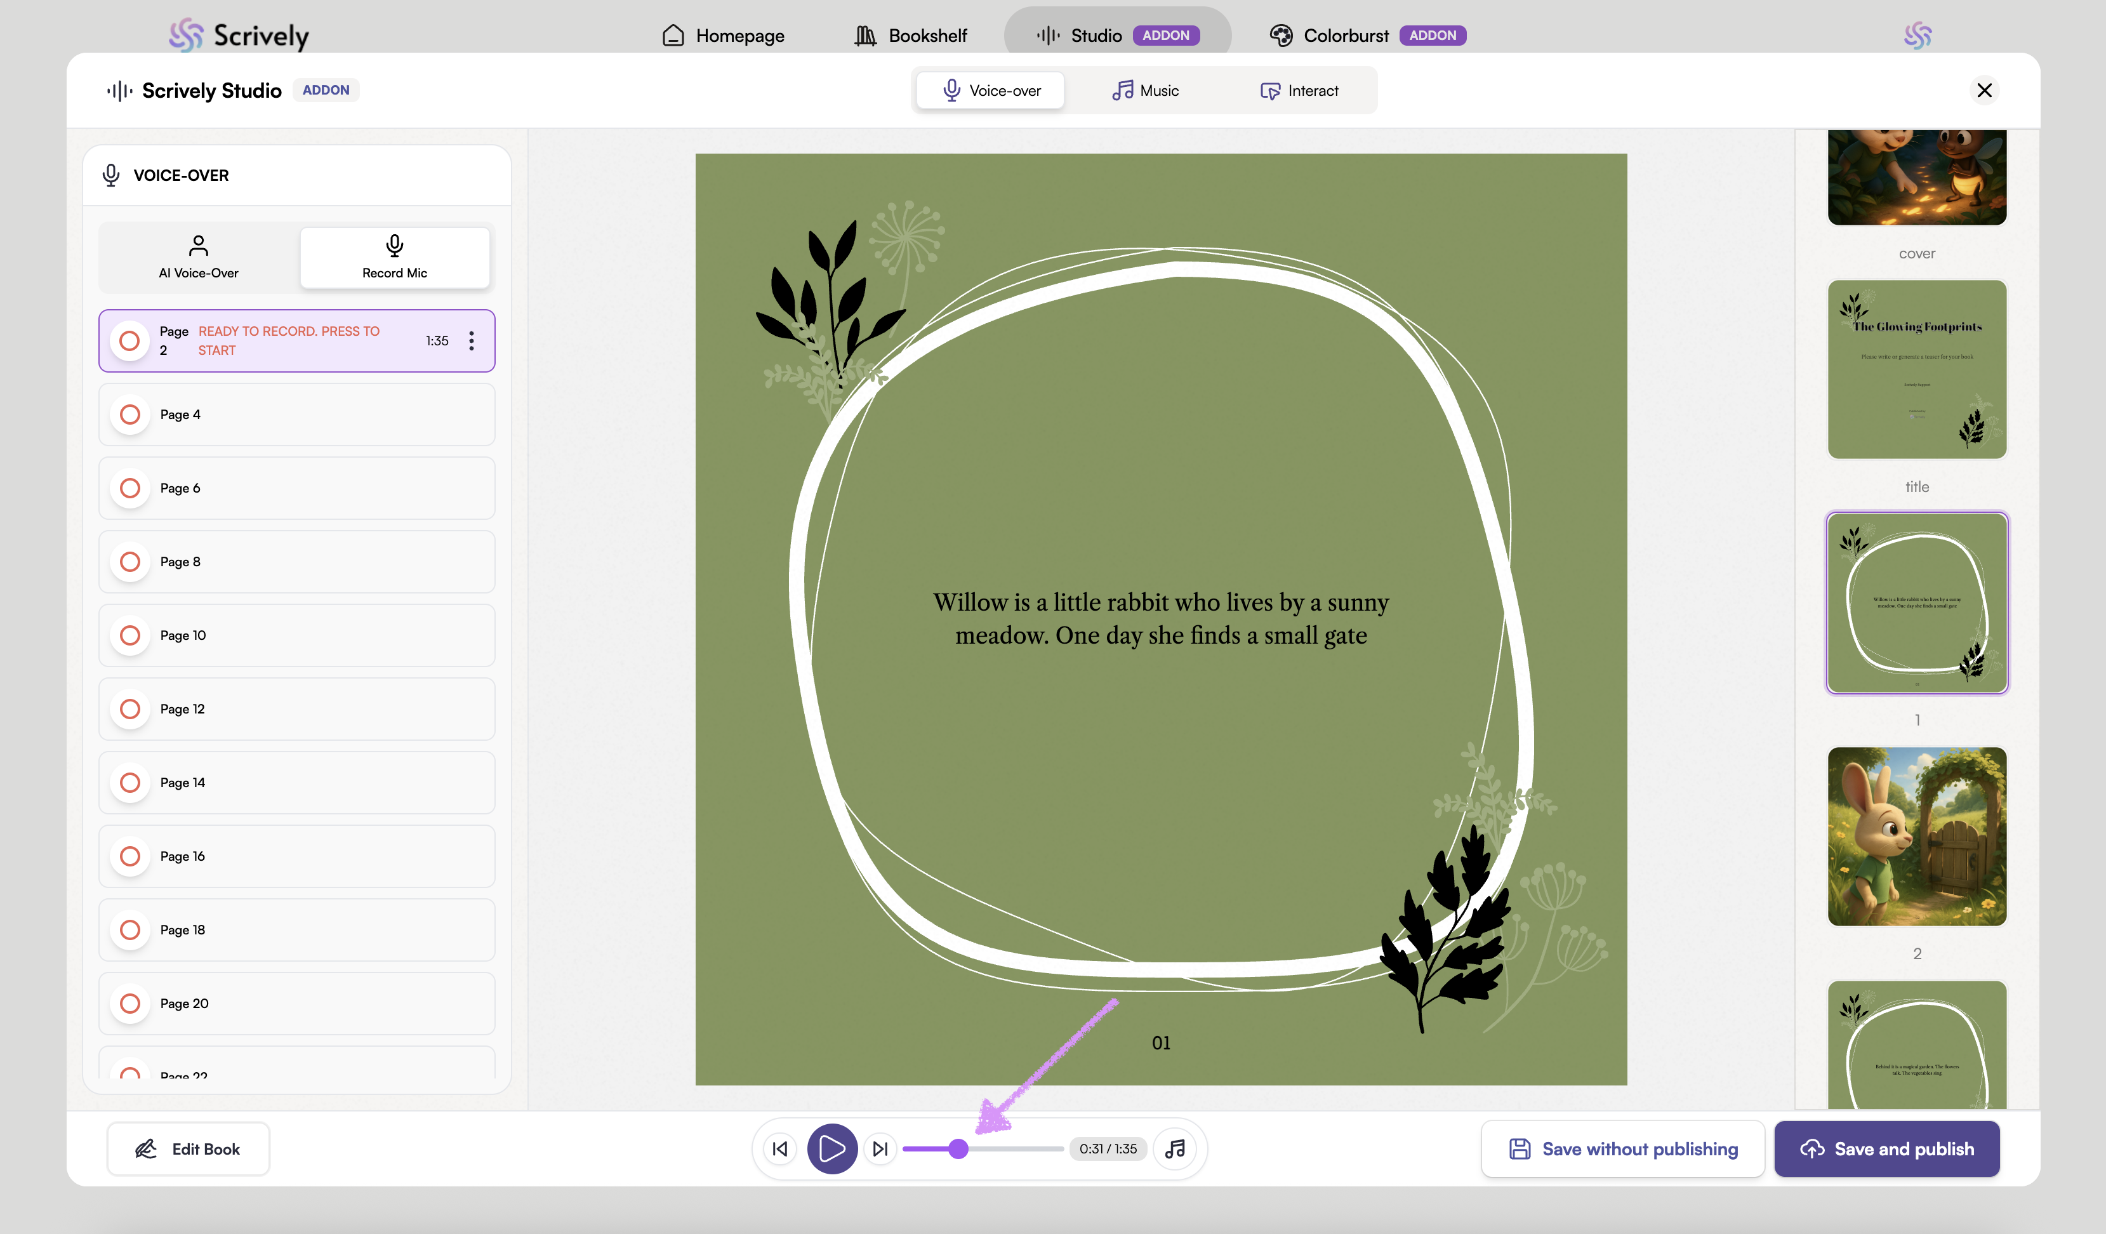Click the Scrively swirl icon at the top right
Viewport: 2106px width, 1234px height.
coord(1917,35)
